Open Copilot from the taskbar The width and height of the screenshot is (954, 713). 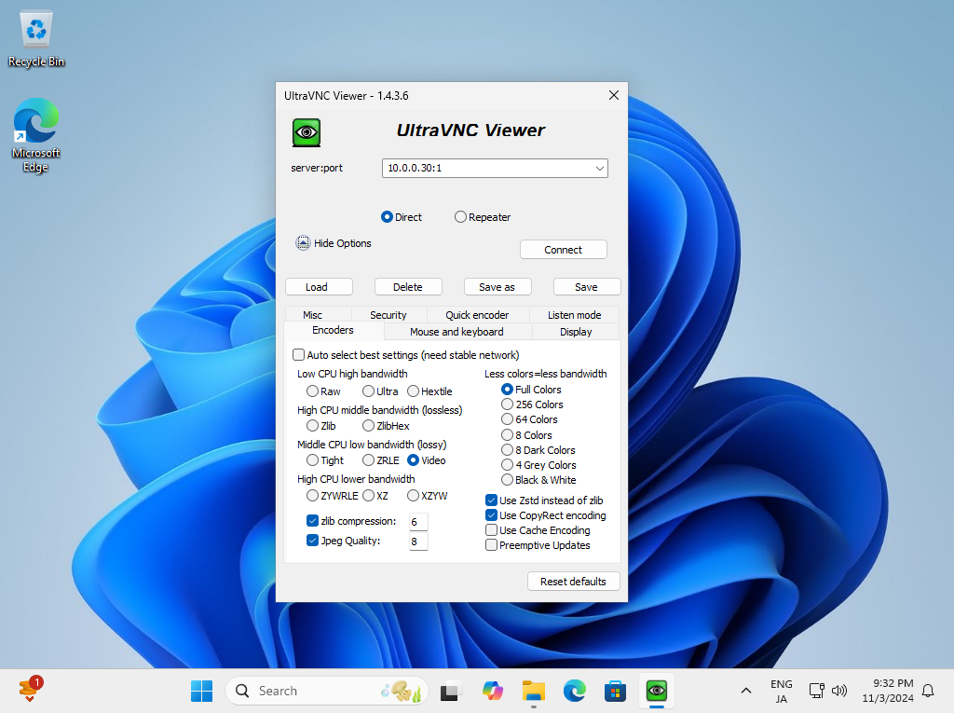tap(492, 691)
